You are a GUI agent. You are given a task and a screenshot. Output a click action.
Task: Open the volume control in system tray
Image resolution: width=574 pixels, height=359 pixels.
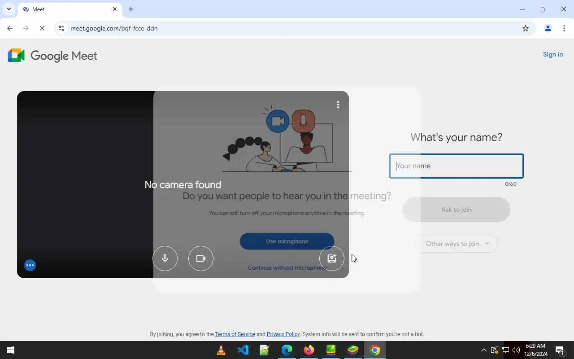pos(516,350)
